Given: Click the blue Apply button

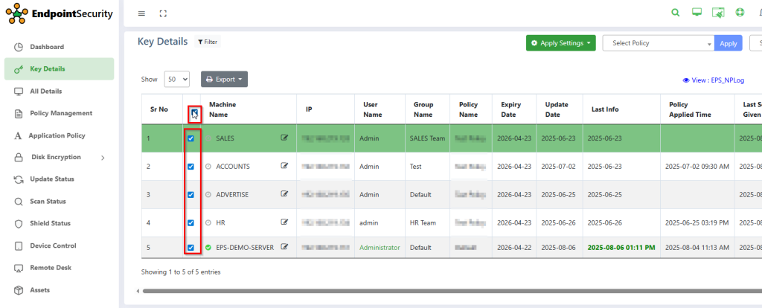Looking at the screenshot, I should click(x=728, y=43).
